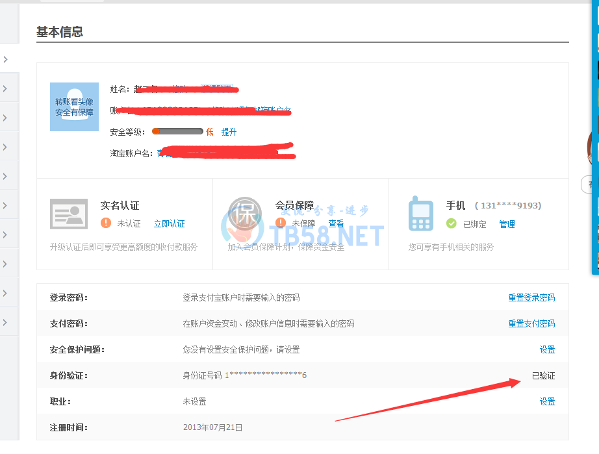Click the green checkmark beside 已绑定
599x454 pixels.
[452, 223]
